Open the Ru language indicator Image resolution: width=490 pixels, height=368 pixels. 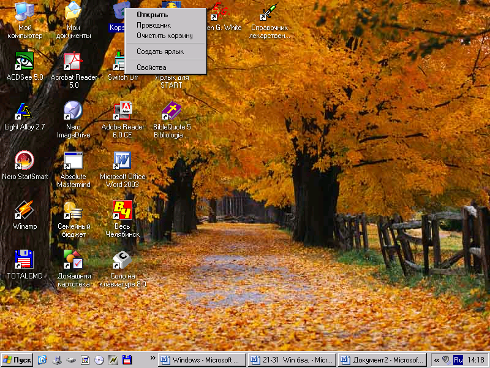click(458, 360)
